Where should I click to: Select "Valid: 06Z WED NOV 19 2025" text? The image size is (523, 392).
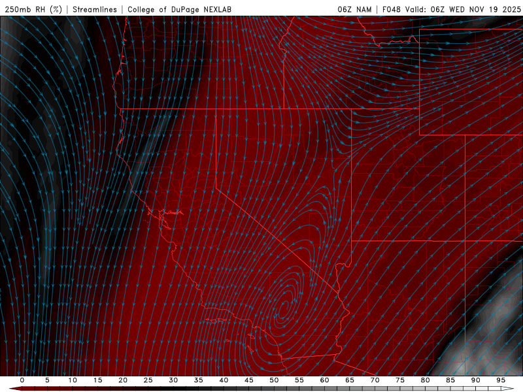coord(463,9)
